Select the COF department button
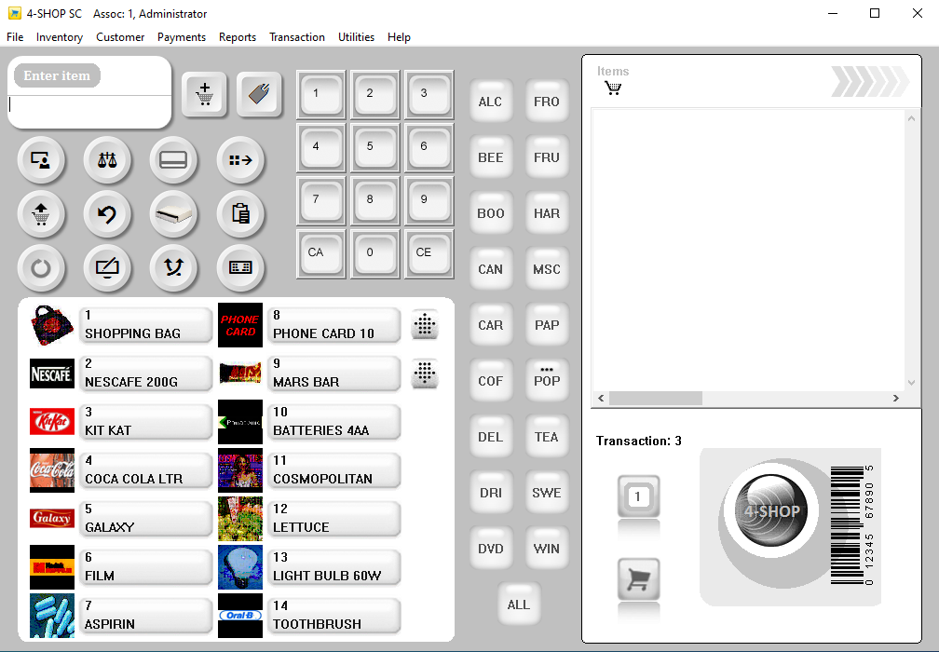939x652 pixels. point(490,381)
